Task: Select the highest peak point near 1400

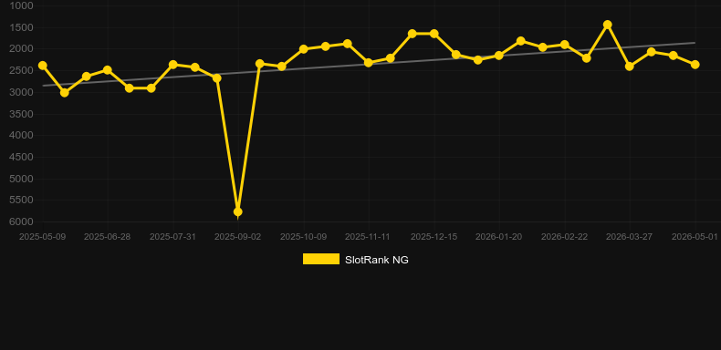Action: (x=608, y=25)
